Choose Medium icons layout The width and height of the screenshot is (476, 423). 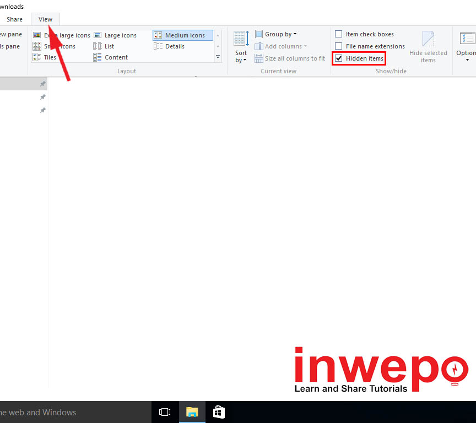183,35
